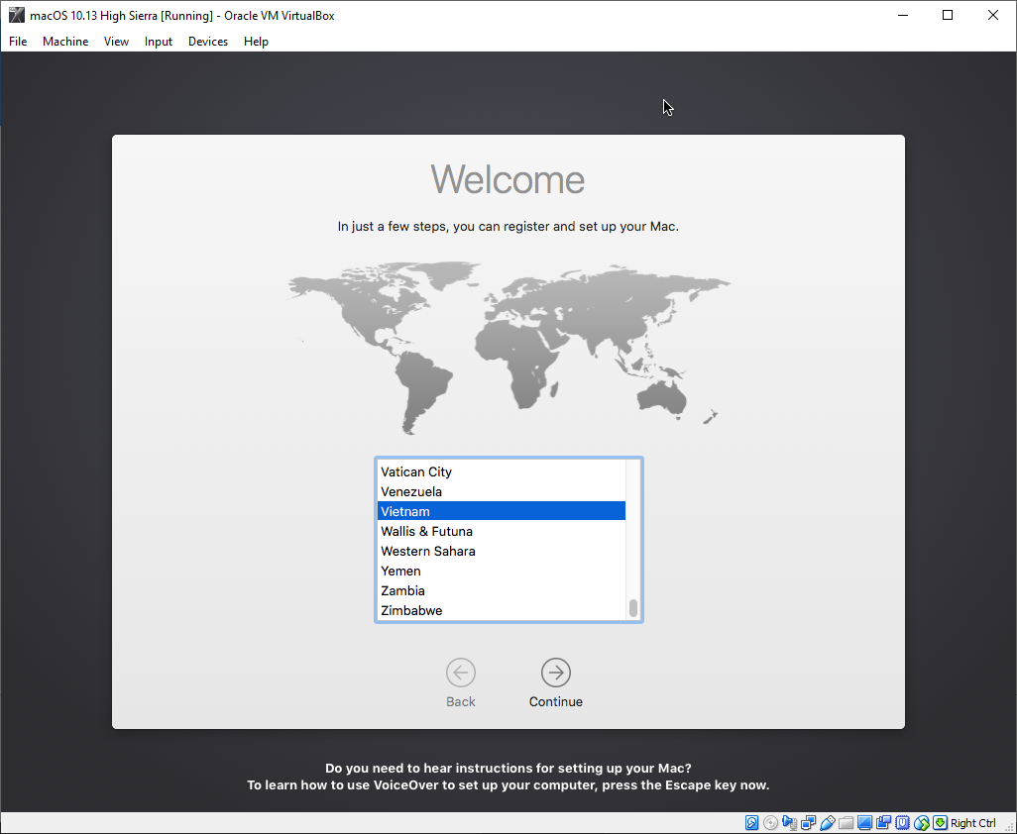Open the hard disk activity status icon
1017x834 pixels.
coord(751,822)
